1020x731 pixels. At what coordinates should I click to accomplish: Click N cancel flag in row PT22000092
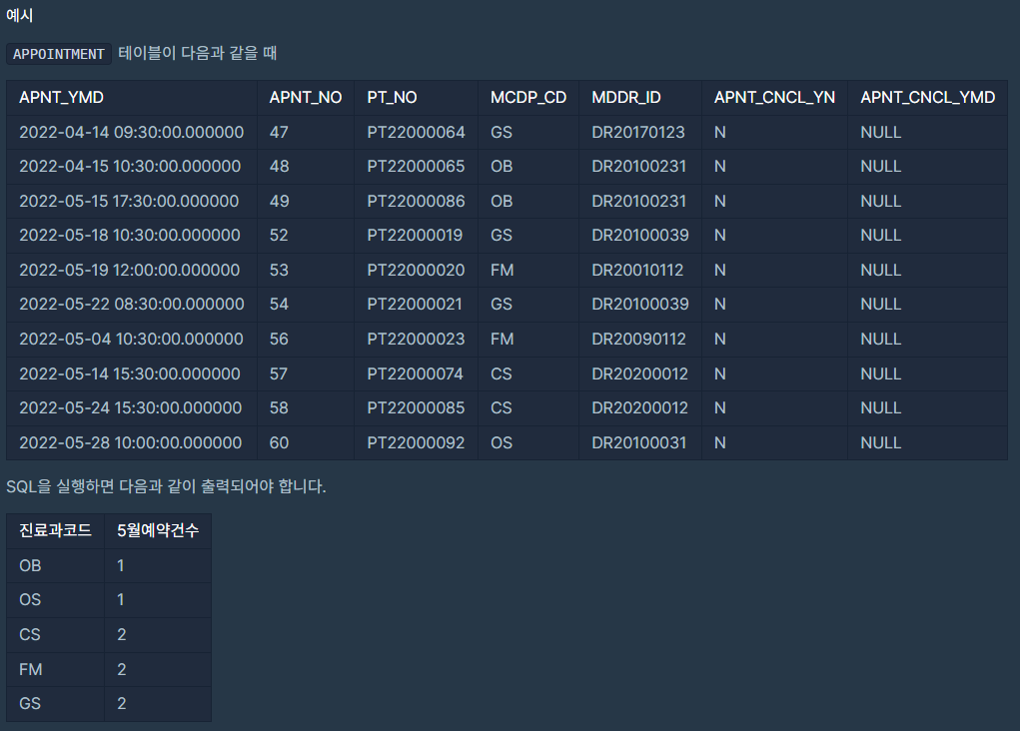pos(720,442)
